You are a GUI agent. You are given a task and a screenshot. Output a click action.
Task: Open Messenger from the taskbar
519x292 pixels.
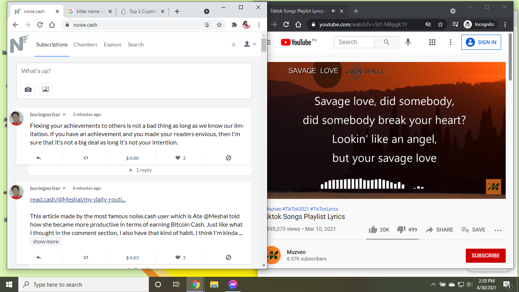pos(233,284)
